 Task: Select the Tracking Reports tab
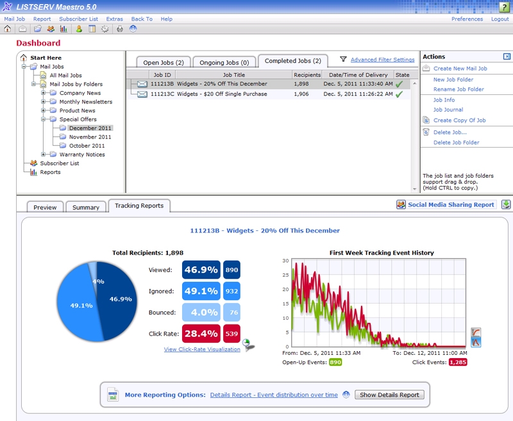(139, 205)
